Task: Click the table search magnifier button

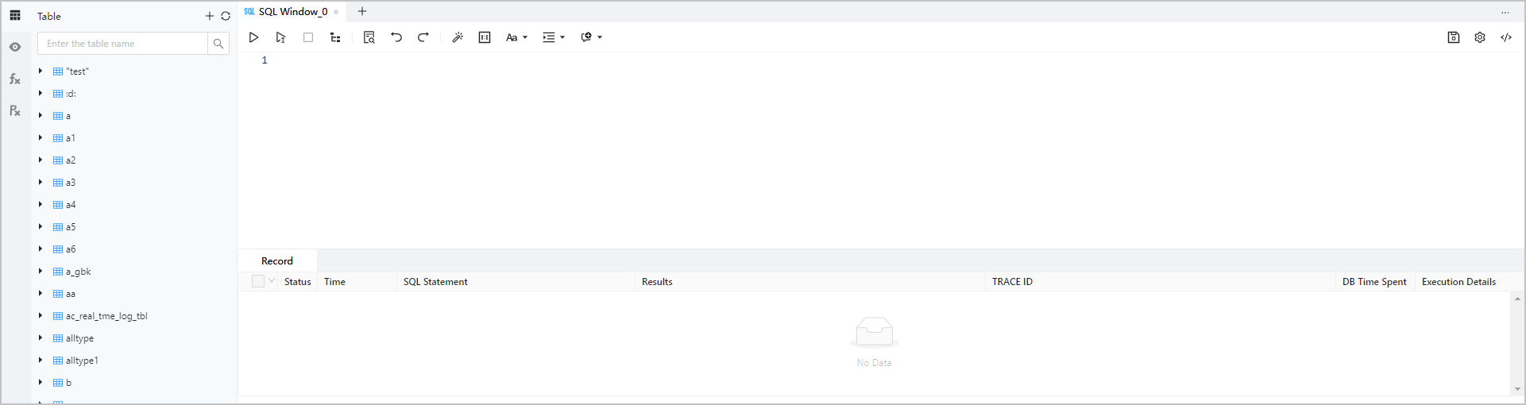Action: click(218, 44)
